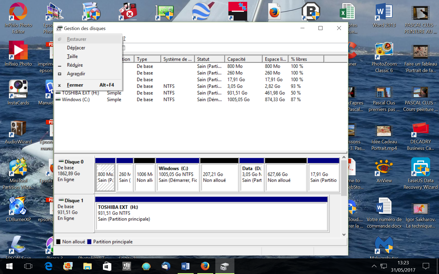
Task: Select the Windows (C:) partition block
Action: click(x=178, y=175)
